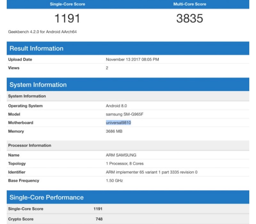Screen dimensions: 256x224
Task: Click the highlighted universal9810 text
Action: coord(118,123)
